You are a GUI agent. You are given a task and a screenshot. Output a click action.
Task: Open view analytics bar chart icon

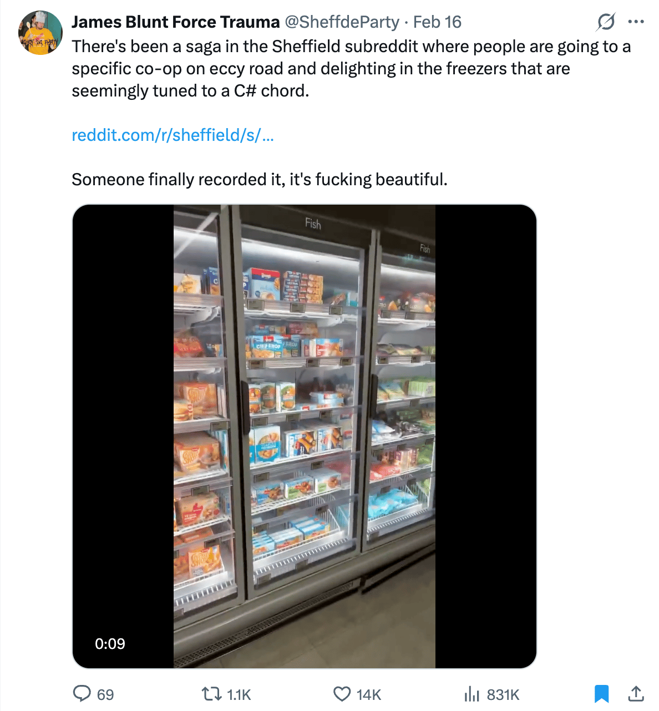[x=471, y=694]
